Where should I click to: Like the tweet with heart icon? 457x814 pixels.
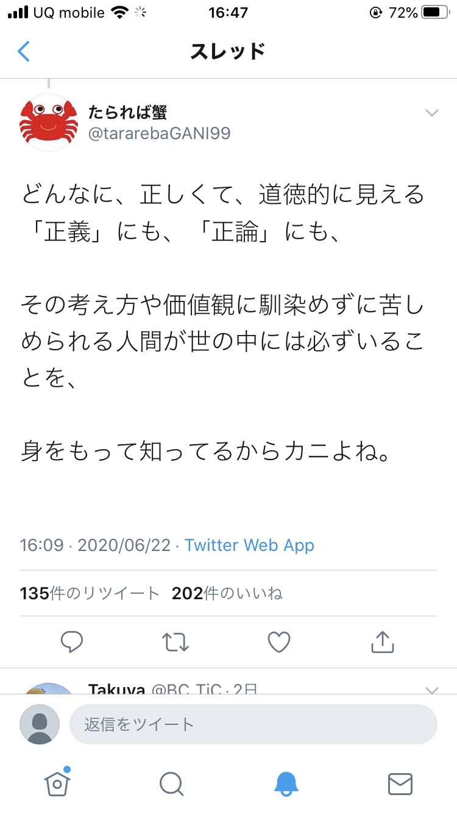279,641
